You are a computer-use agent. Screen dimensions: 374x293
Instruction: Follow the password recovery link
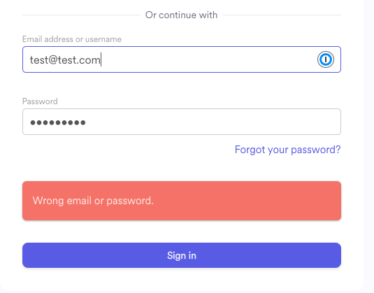tap(287, 150)
